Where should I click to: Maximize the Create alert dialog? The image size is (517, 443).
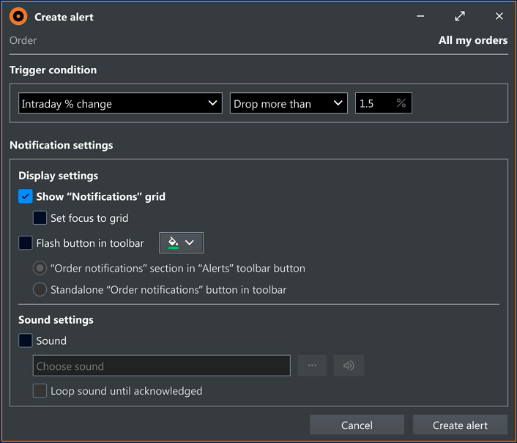click(x=460, y=16)
